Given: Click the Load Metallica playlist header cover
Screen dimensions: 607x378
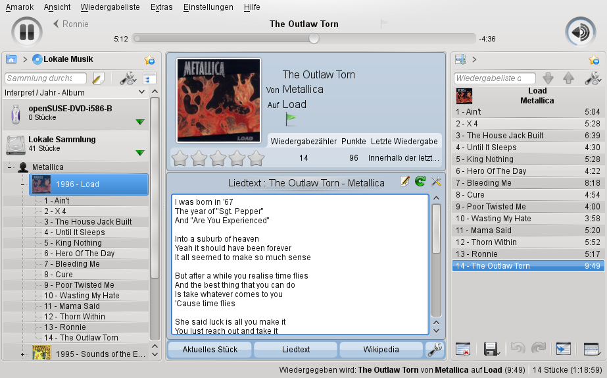Looking at the screenshot, I should pyautogui.click(x=464, y=95).
